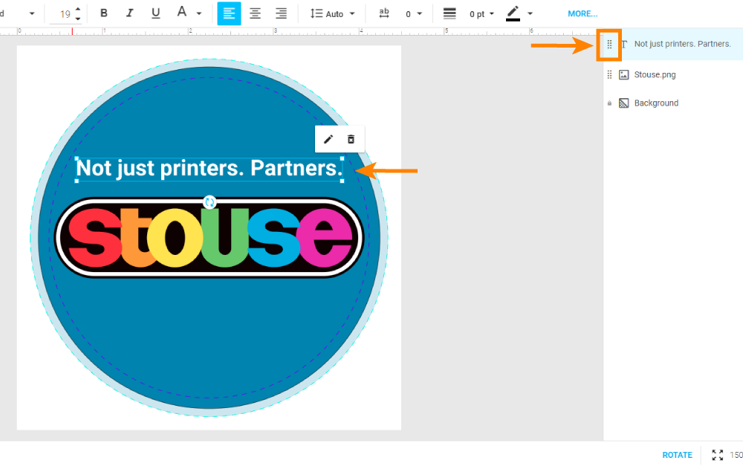Open the stroke color pen swatch
Screen dimensions: 743x469
(513, 13)
